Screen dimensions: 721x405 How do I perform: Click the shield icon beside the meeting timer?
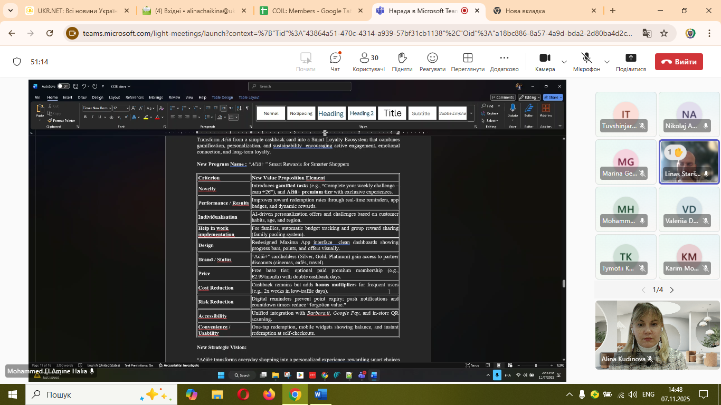point(17,62)
